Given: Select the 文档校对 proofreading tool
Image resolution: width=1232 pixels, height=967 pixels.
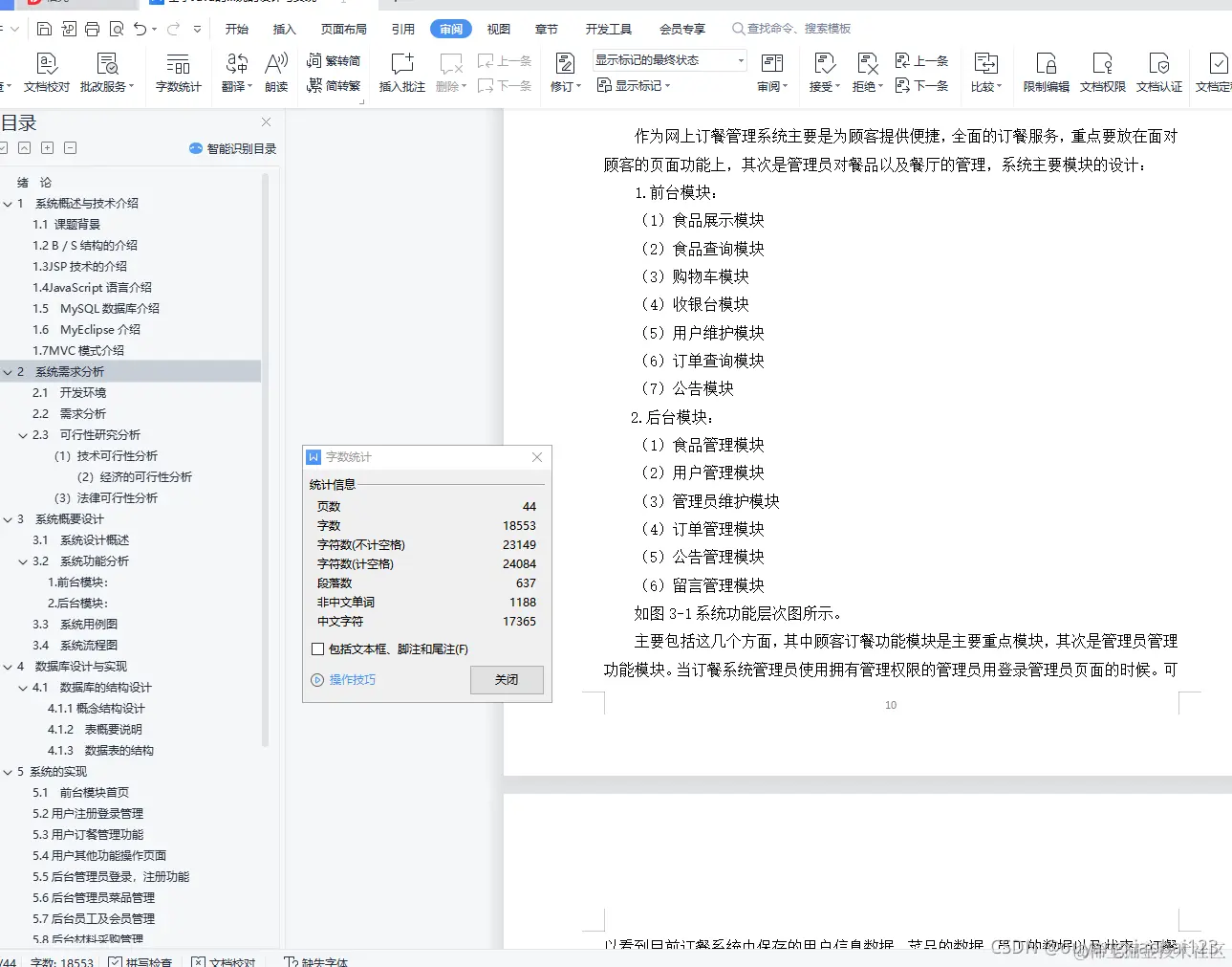Looking at the screenshot, I should [x=46, y=72].
